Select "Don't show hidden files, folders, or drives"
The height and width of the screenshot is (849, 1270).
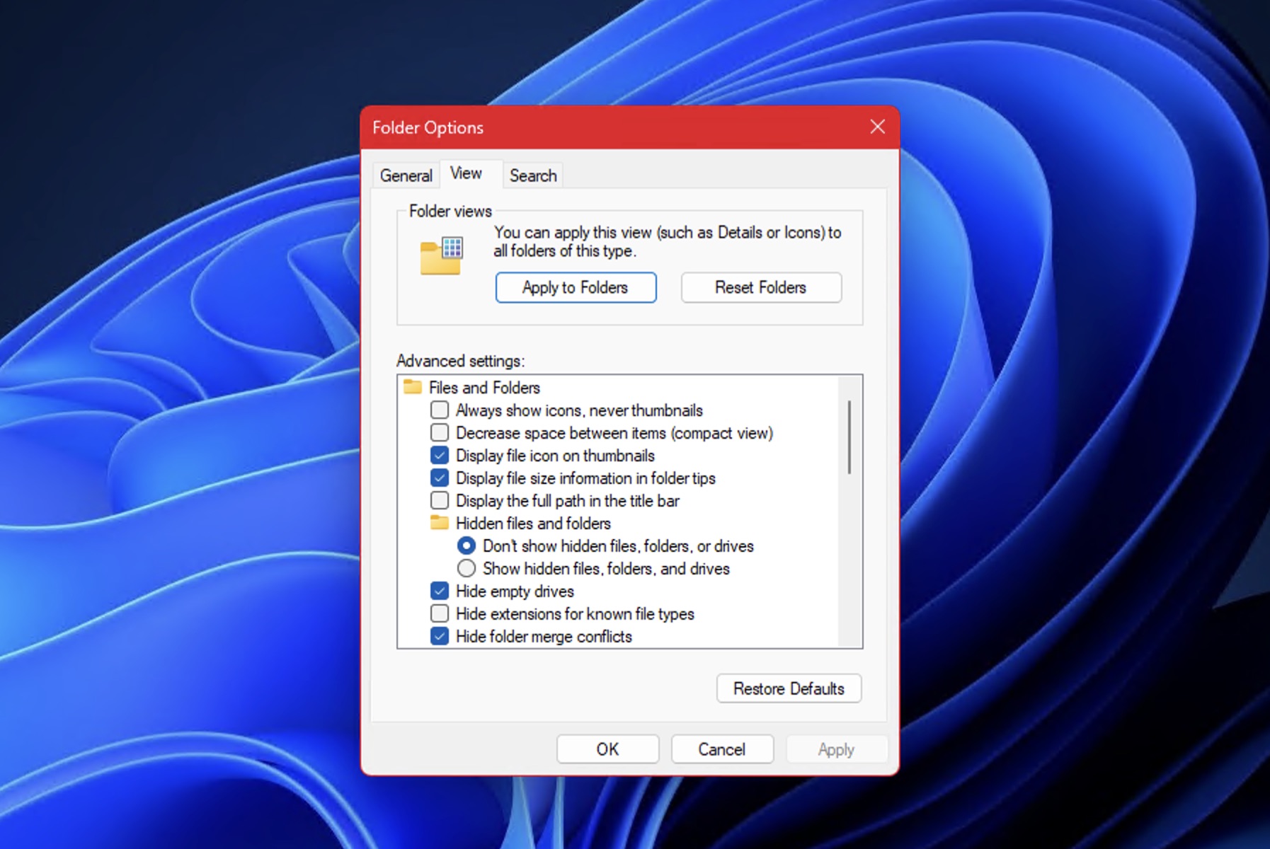pyautogui.click(x=467, y=545)
